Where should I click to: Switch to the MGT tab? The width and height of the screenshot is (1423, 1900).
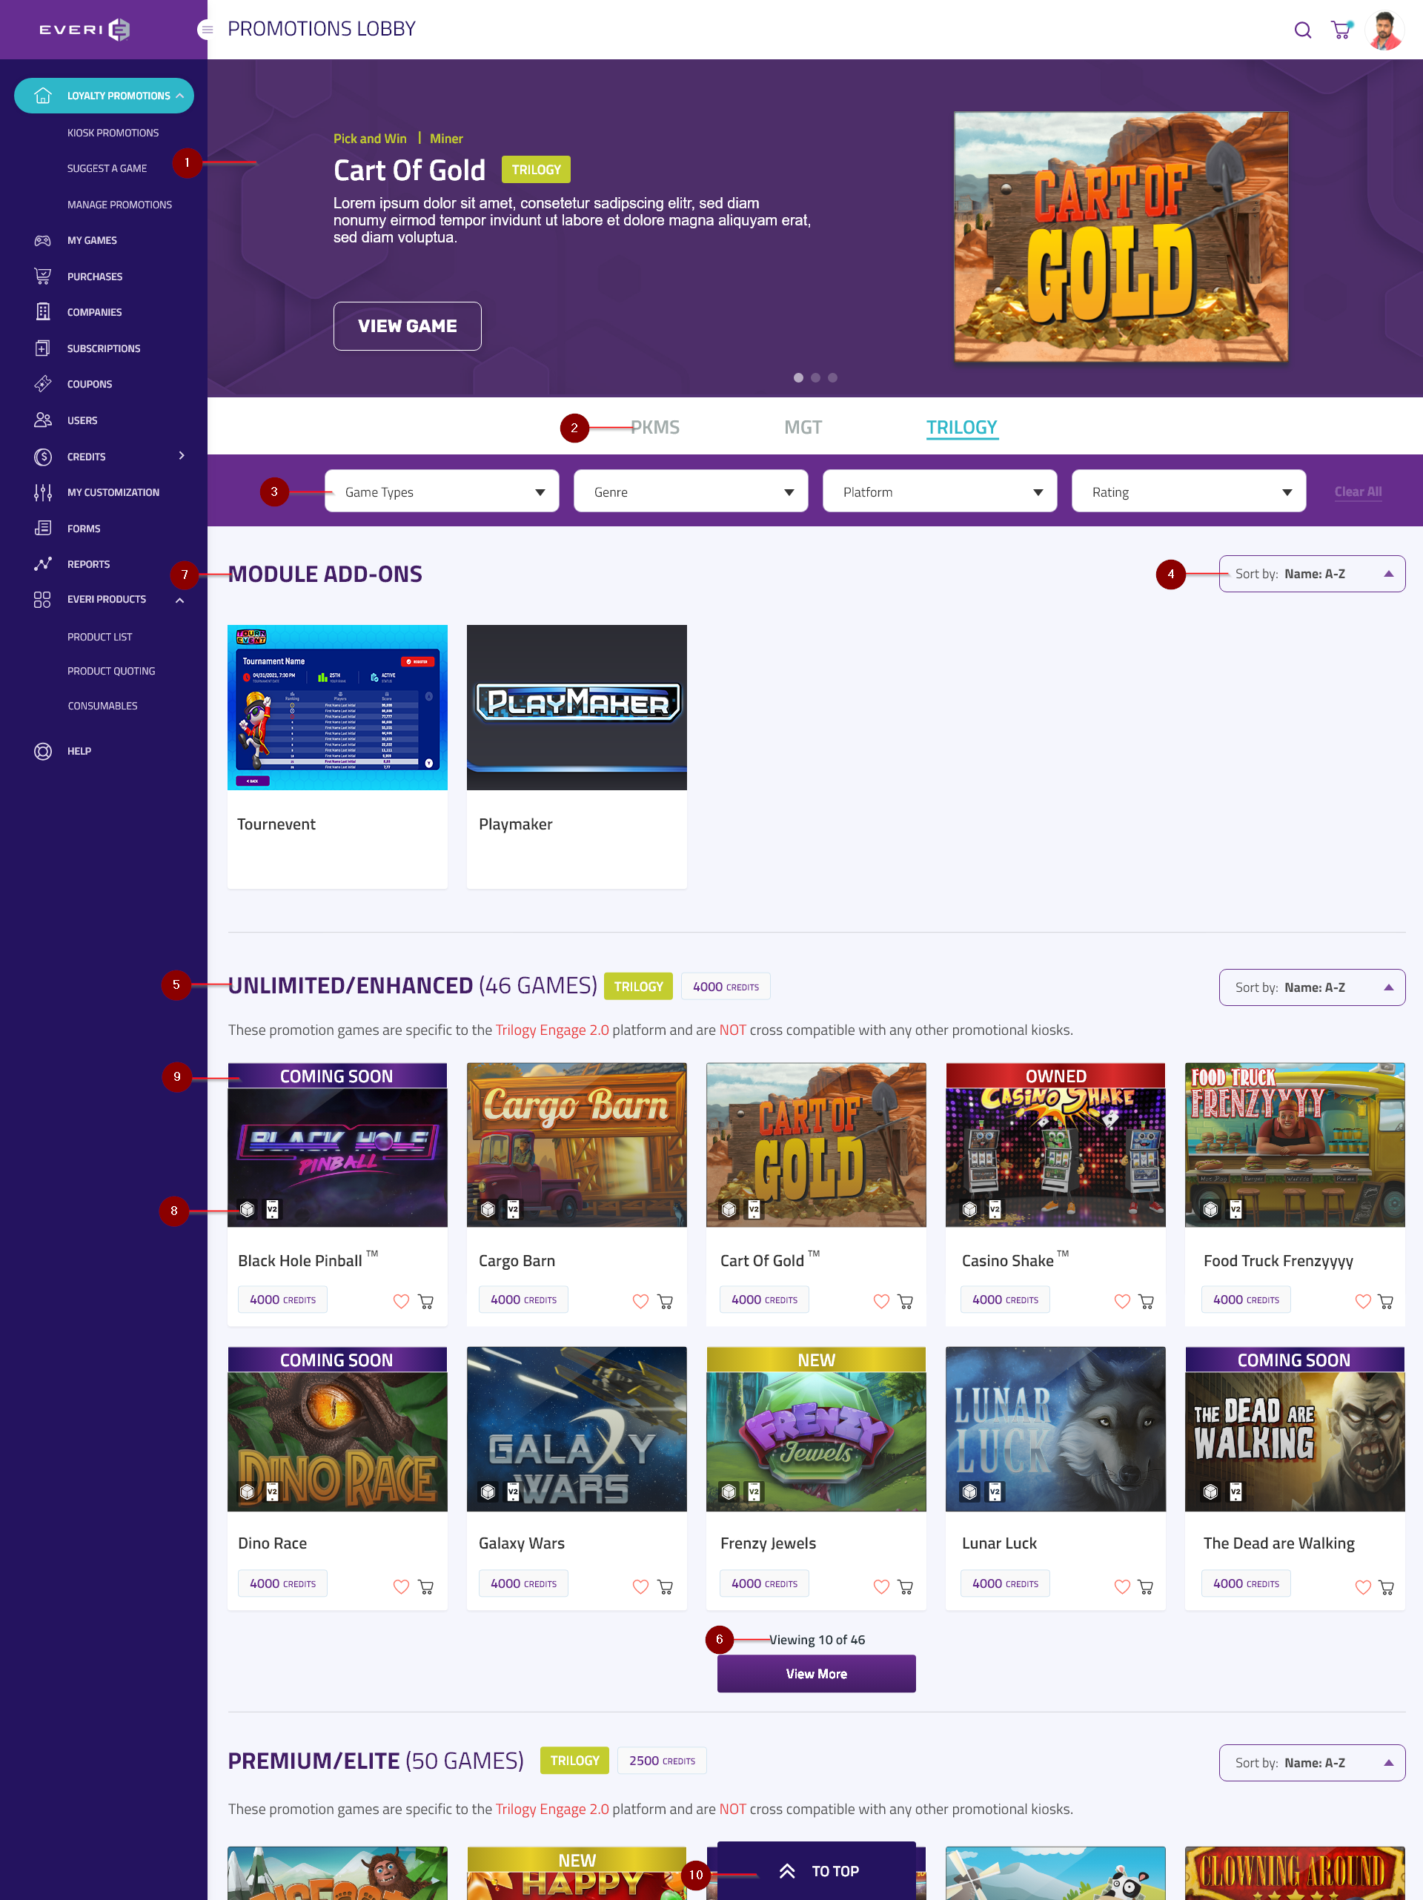pos(802,428)
